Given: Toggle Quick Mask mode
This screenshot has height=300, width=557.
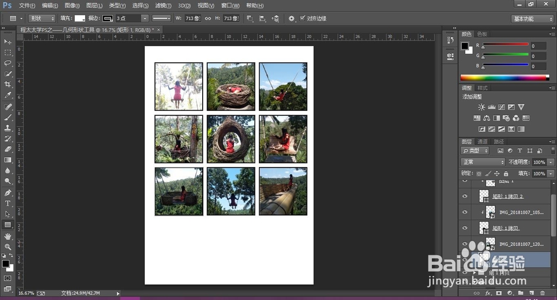Looking at the screenshot, I should [x=7, y=278].
